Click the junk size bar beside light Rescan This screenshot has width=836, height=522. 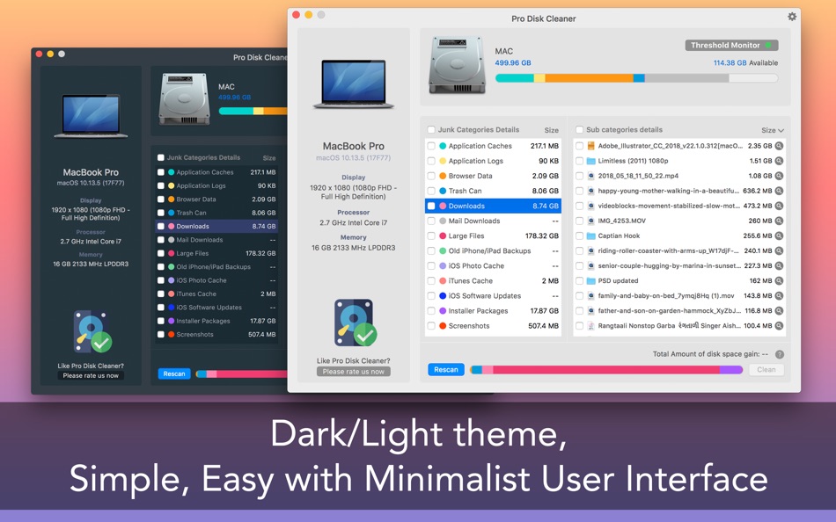[606, 370]
